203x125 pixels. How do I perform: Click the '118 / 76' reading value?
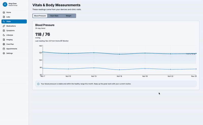click(x=43, y=34)
